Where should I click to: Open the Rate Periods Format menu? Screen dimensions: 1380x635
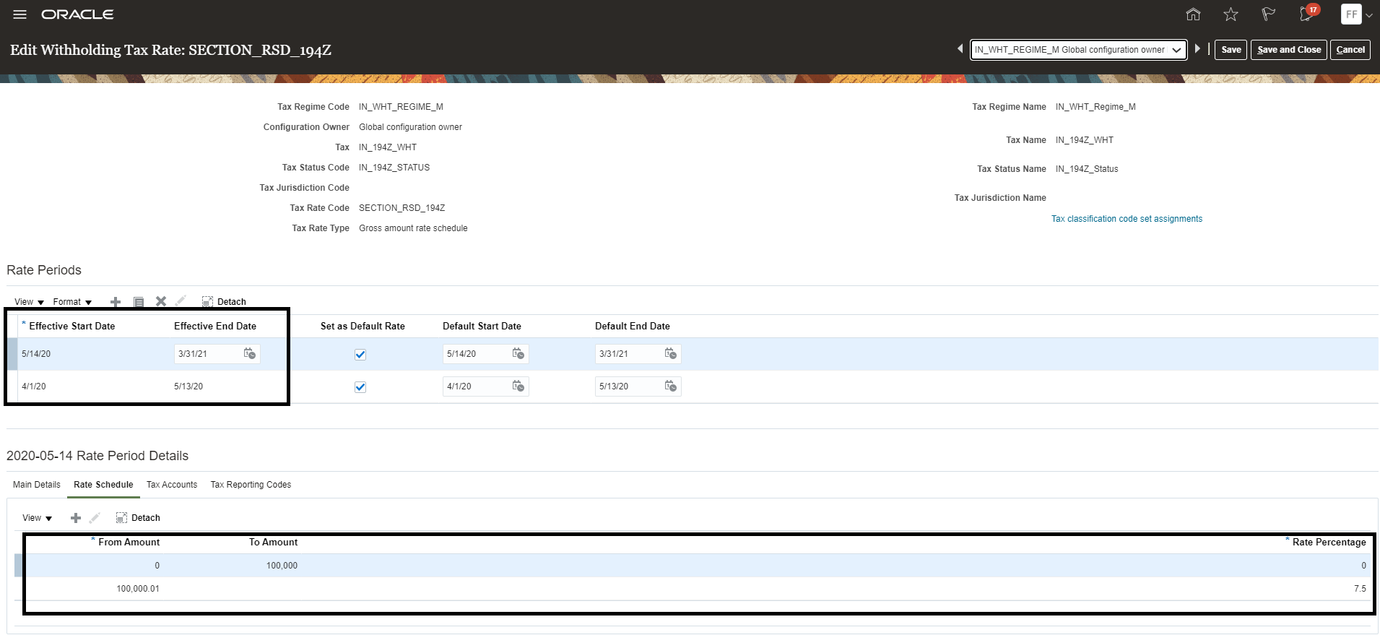tap(72, 302)
